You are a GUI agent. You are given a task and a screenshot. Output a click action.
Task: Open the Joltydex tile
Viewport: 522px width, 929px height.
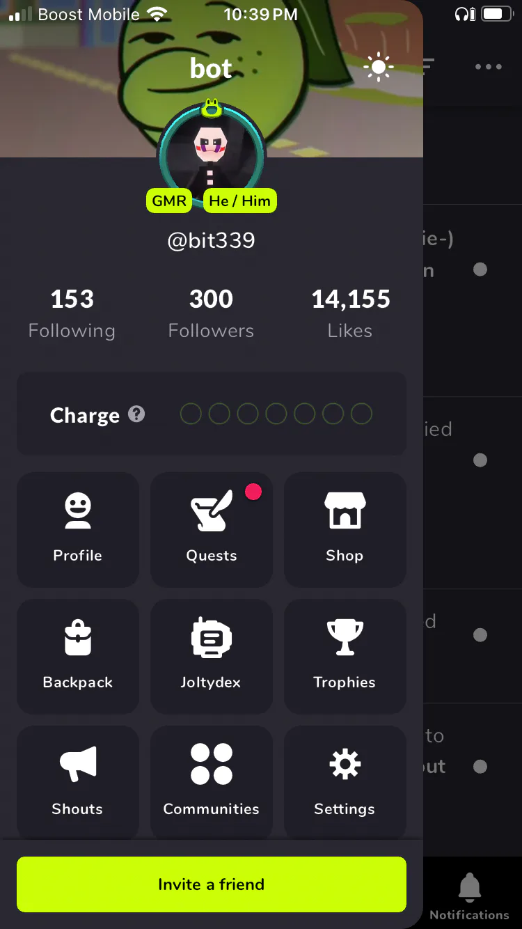[212, 657]
